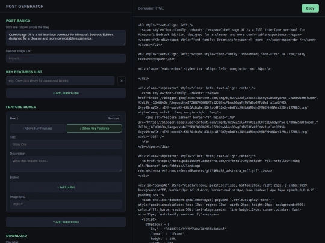Viewport: 325px width, 243px height.
Task: Click the 'format' : 'iframe' code line
Action: pos(167,234)
